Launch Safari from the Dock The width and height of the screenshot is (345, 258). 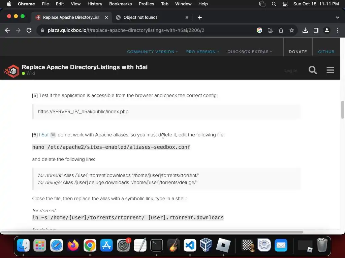pyautogui.click(x=57, y=245)
